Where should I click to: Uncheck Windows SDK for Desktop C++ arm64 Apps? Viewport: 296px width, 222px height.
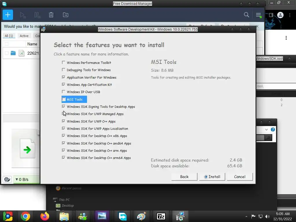coord(64,158)
